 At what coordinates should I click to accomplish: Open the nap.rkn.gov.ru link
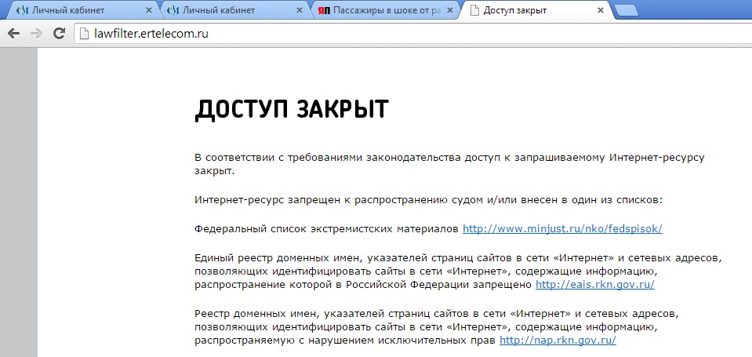point(558,341)
